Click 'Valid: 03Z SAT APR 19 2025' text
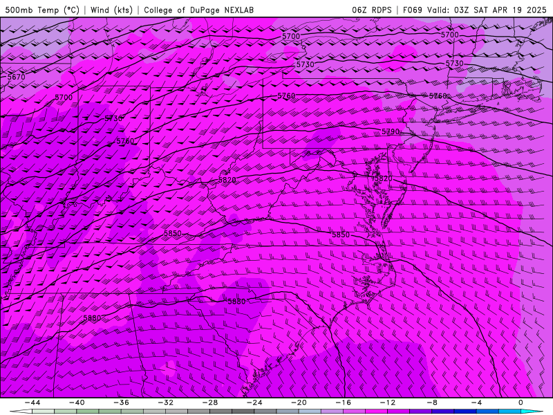This screenshot has width=553, height=415. [x=487, y=10]
